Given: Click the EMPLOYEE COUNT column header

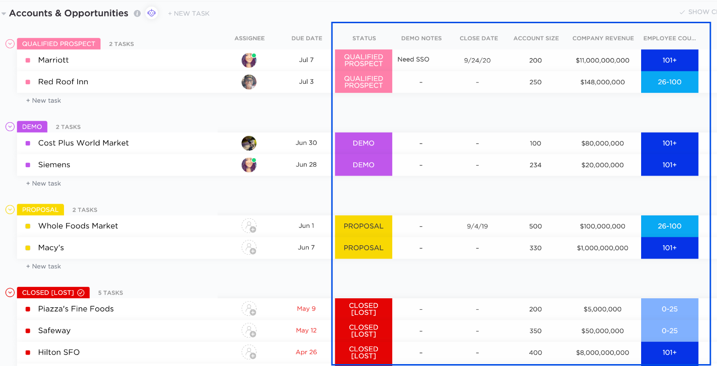Looking at the screenshot, I should pos(670,38).
